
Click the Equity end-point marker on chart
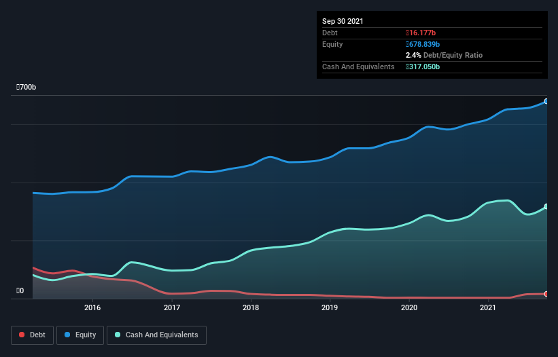click(x=546, y=101)
